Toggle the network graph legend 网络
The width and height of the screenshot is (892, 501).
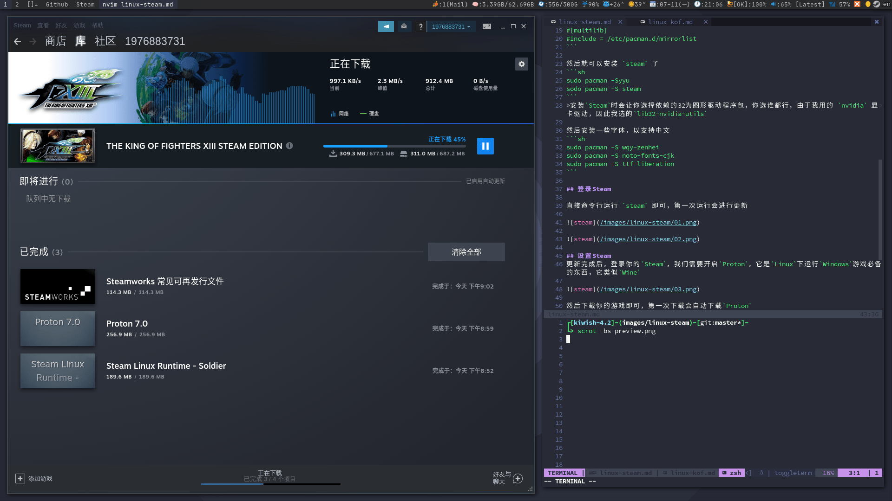[340, 114]
